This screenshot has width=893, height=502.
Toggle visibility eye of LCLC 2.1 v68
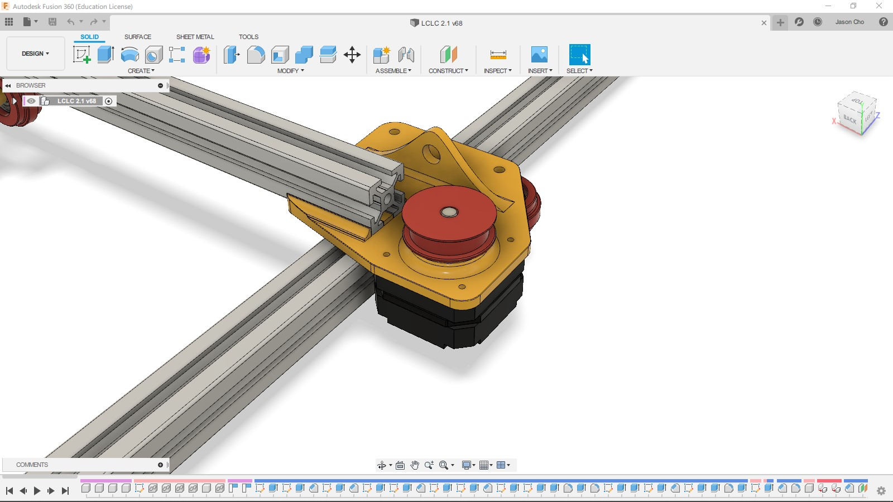31,101
